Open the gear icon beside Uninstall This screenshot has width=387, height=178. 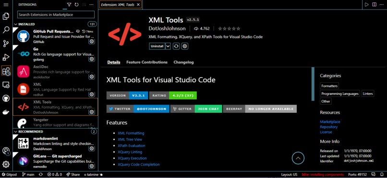click(185, 46)
